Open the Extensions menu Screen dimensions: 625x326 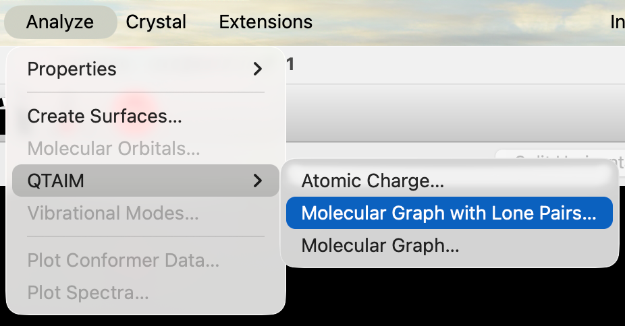click(x=265, y=22)
